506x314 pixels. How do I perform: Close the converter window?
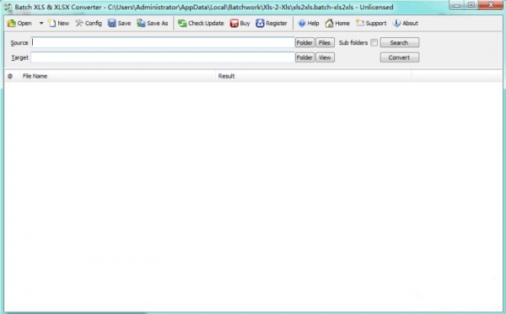click(491, 5)
